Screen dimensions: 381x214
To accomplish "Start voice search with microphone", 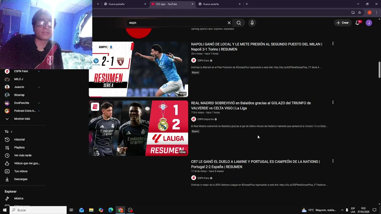I will coord(252,23).
